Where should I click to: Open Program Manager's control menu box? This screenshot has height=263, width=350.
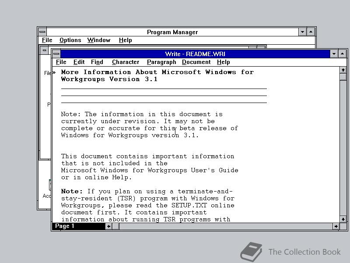[x=42, y=32]
